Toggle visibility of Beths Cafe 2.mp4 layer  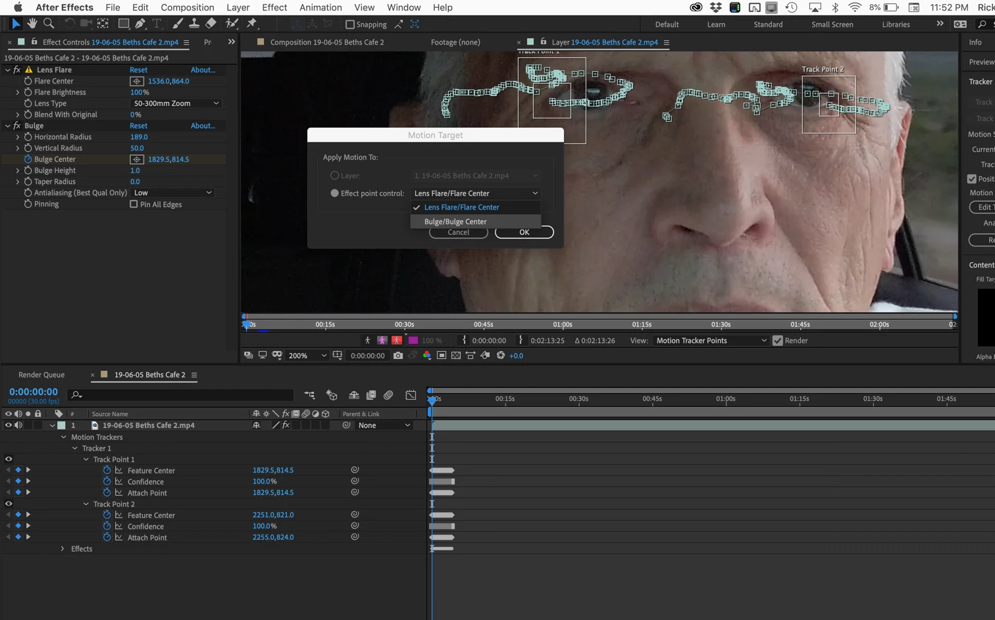point(9,425)
